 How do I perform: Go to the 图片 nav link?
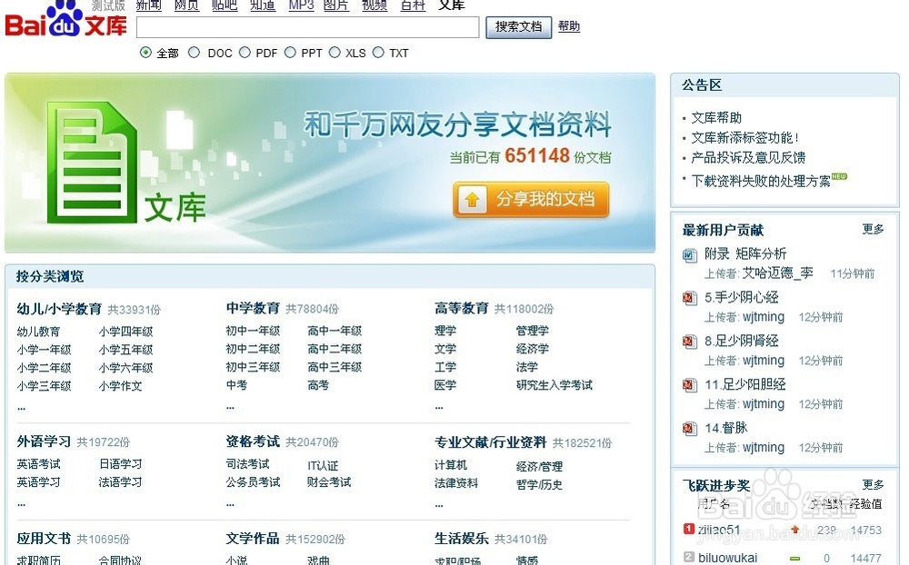pos(336,5)
